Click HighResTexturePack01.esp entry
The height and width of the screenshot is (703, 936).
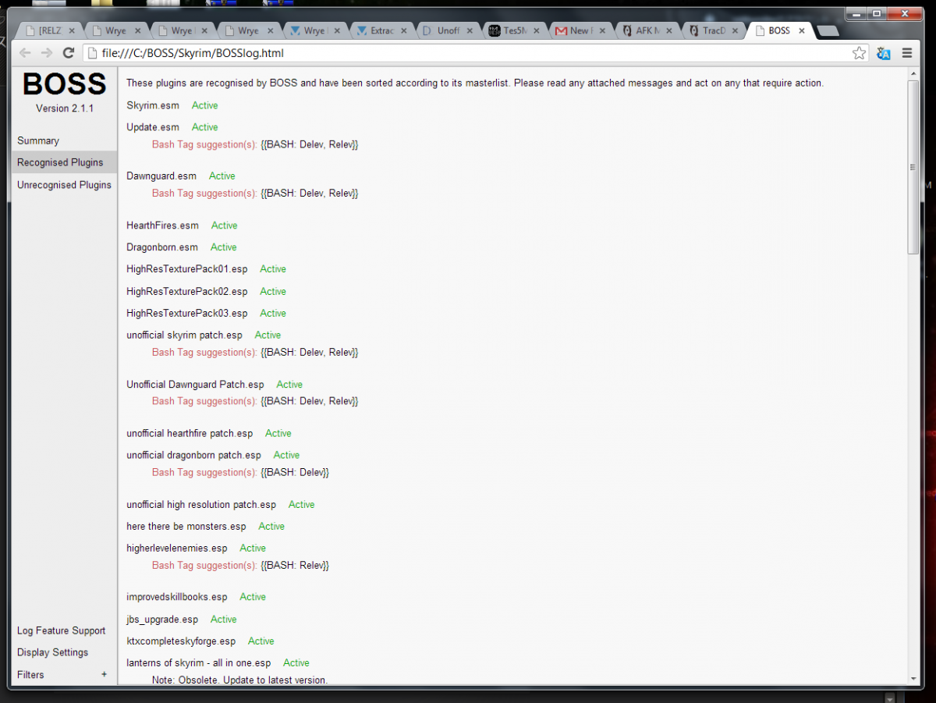click(187, 269)
